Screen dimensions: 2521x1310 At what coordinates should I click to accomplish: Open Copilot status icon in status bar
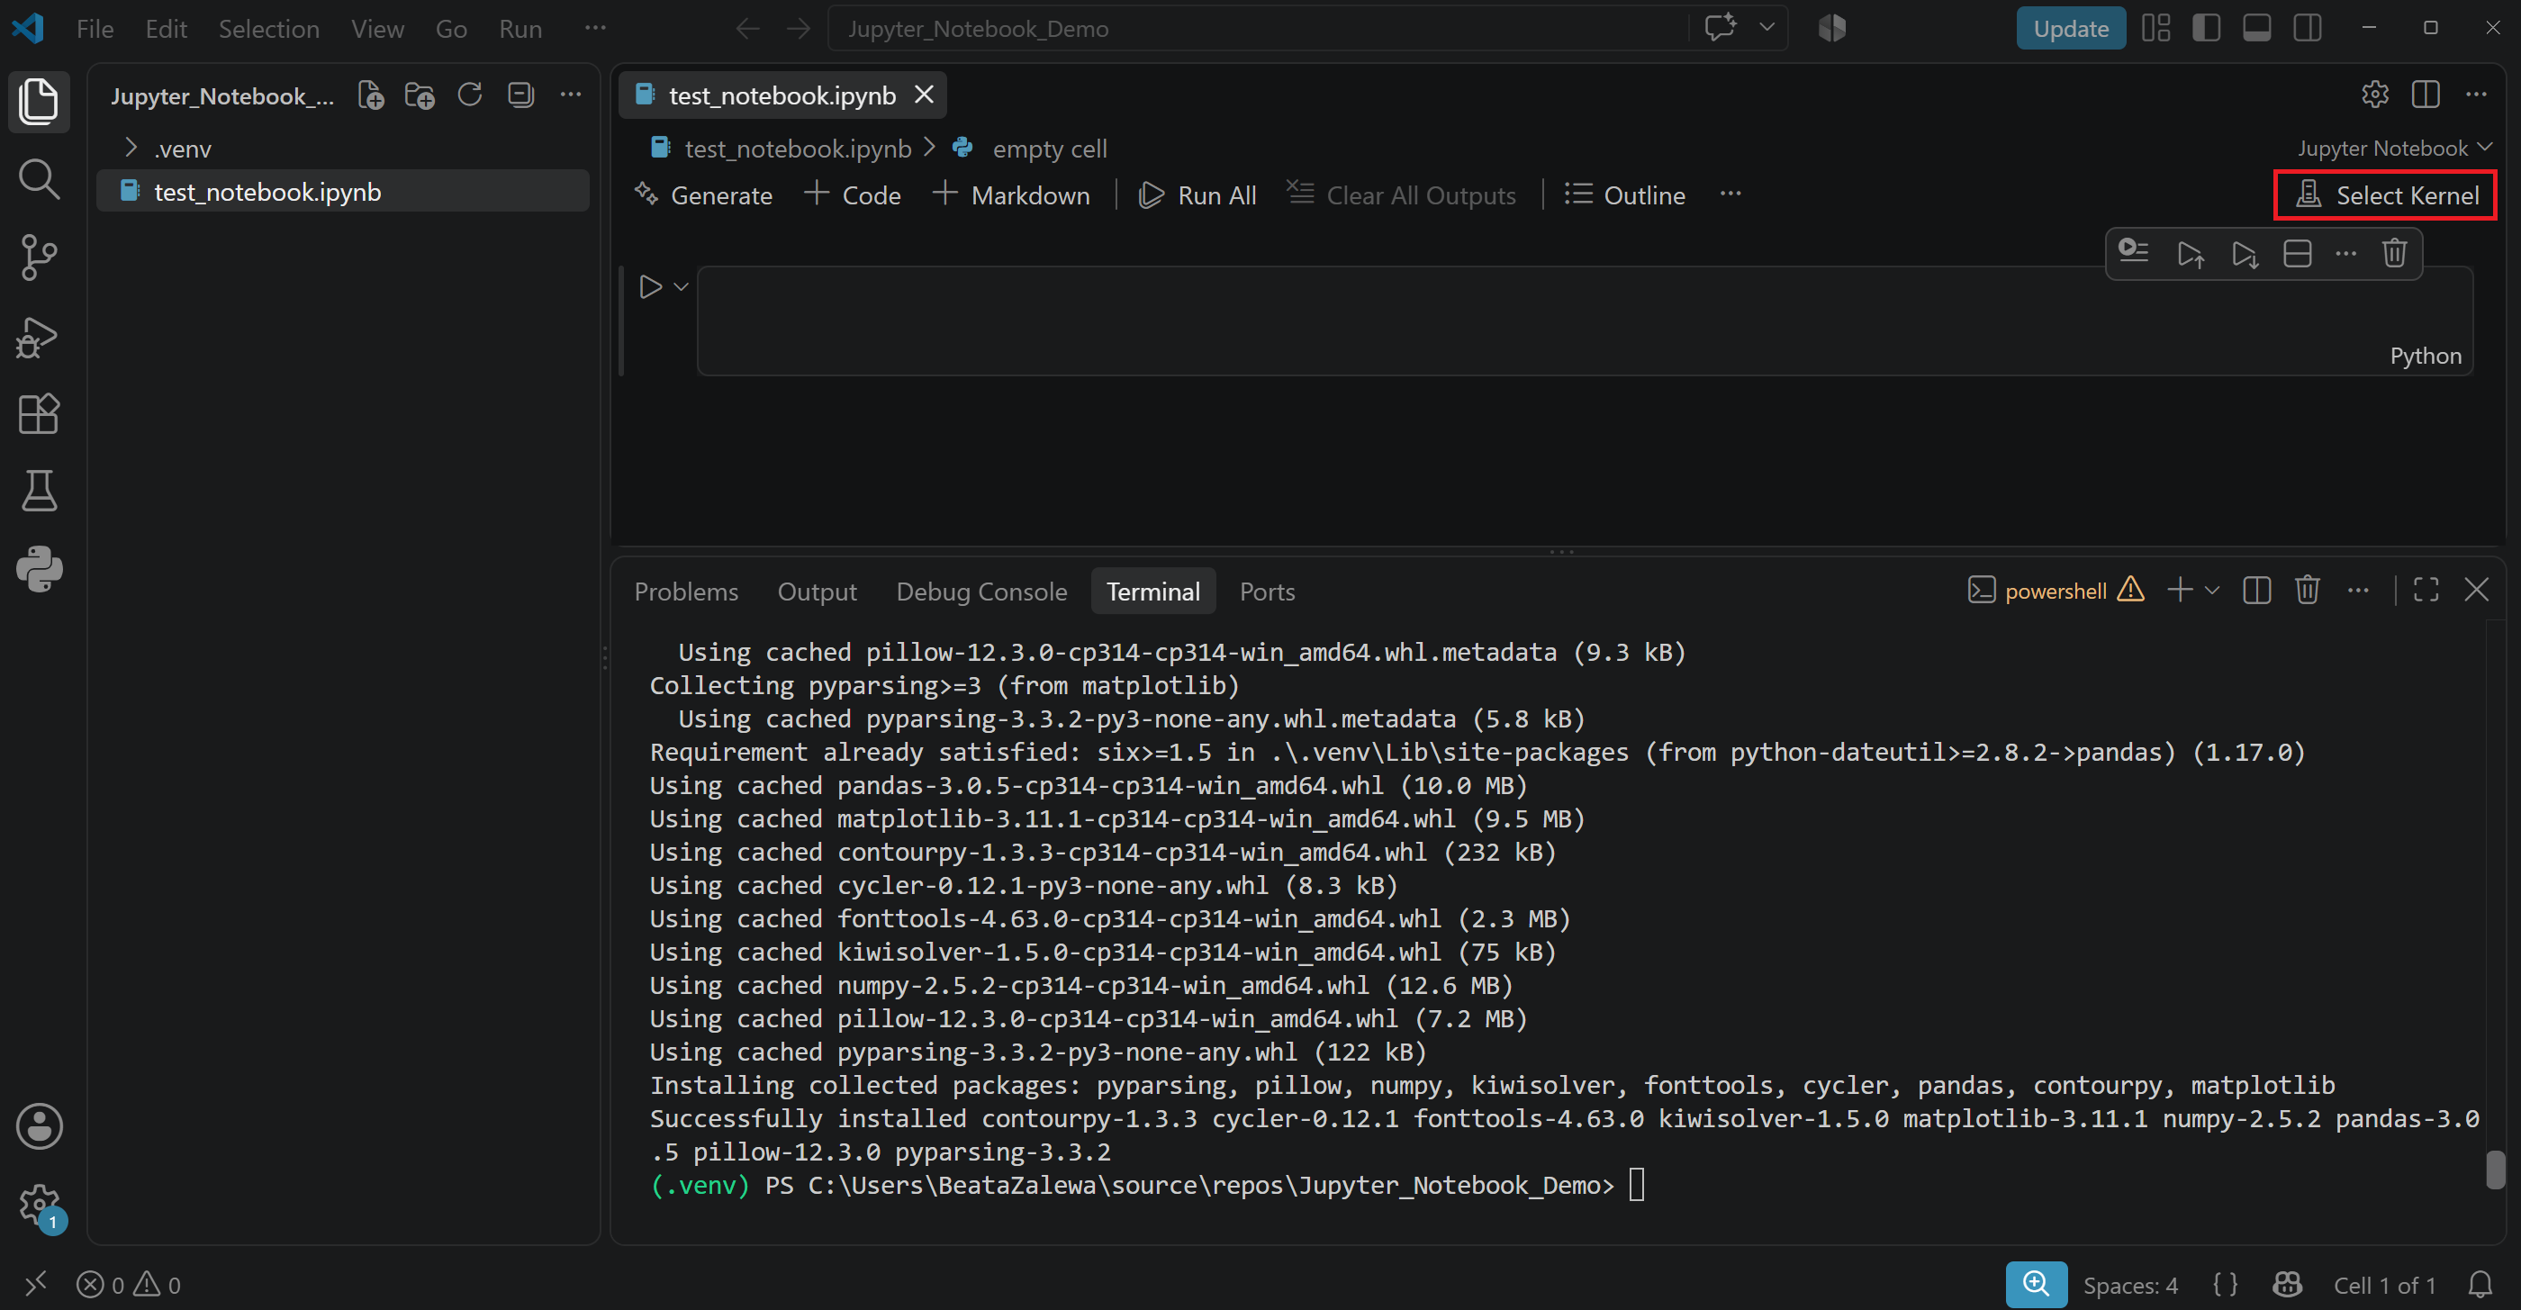[x=2287, y=1284]
